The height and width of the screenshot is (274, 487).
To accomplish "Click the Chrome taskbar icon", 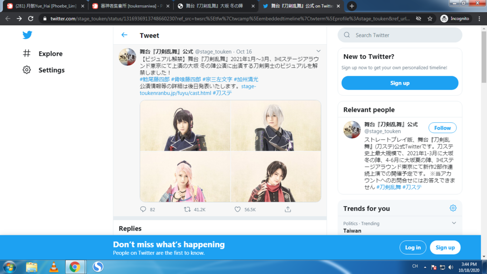I will 75,267.
